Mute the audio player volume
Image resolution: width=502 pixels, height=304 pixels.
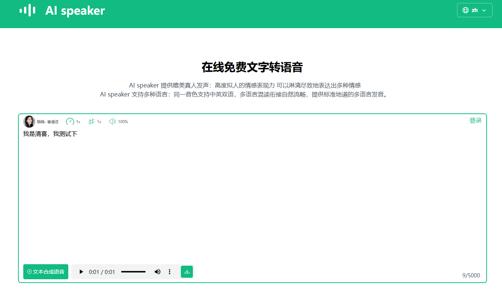(158, 271)
